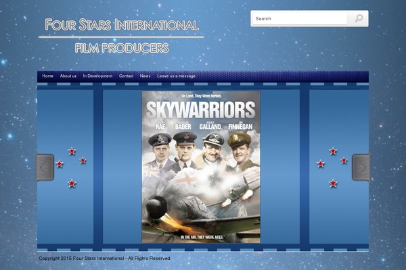Open the About us page
406x270 pixels.
tap(68, 76)
